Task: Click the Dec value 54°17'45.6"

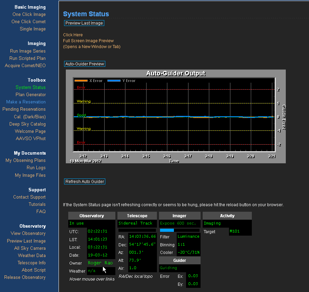Action: tap(142, 244)
